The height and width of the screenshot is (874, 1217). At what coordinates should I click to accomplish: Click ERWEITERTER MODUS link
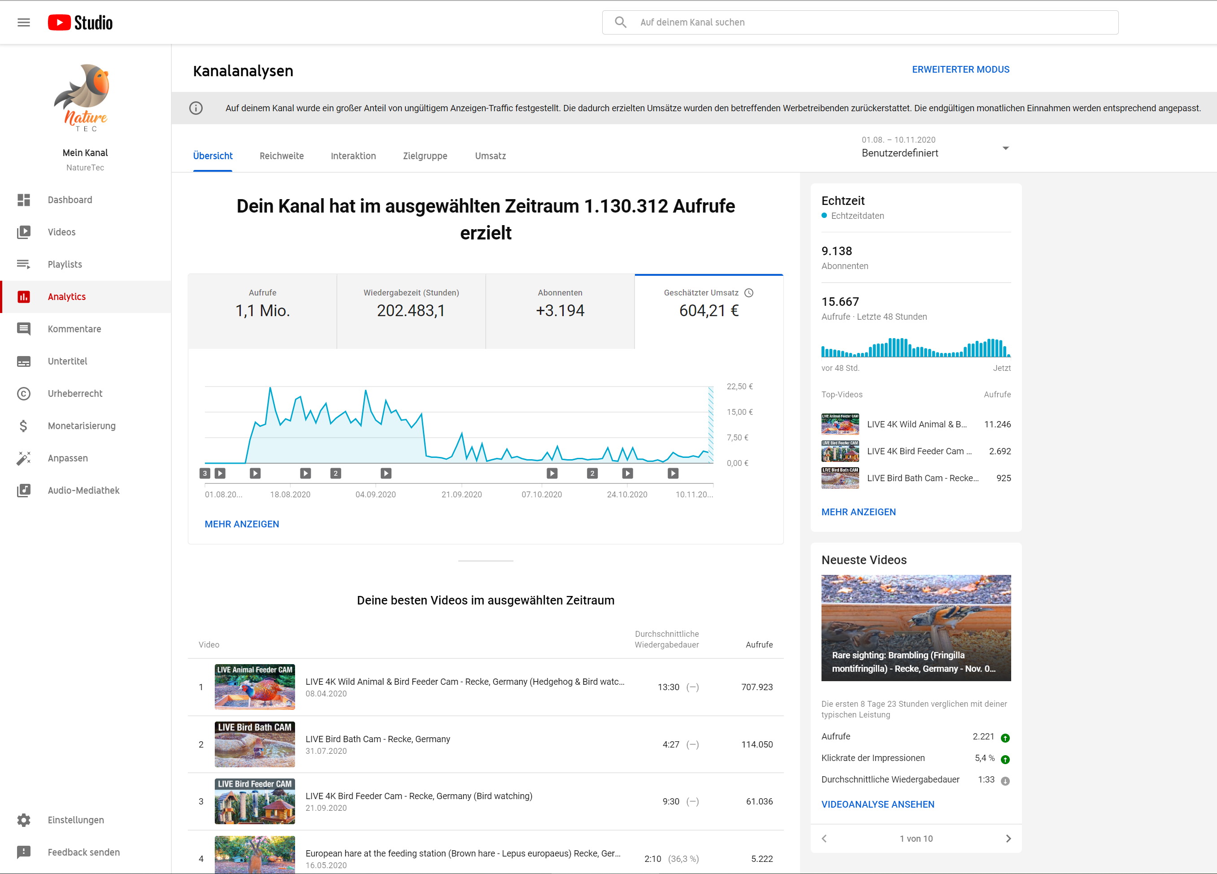(960, 70)
